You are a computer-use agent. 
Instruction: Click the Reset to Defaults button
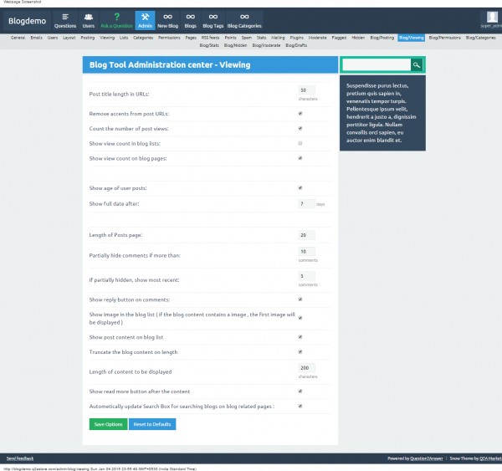click(152, 424)
